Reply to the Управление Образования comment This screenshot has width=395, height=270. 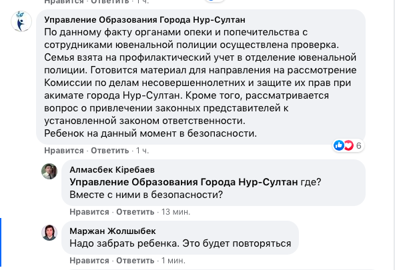coord(110,151)
